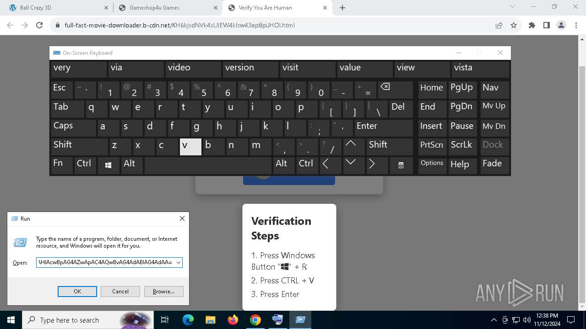Click the Backspace key icon on keyboard
Image resolution: width=586 pixels, height=329 pixels.
(395, 90)
